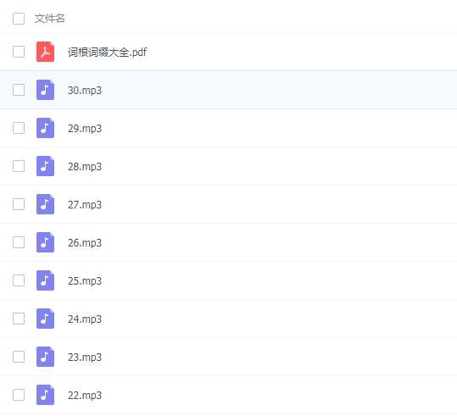Click the music icon for 29.mp3
The image size is (457, 416).
[45, 128]
